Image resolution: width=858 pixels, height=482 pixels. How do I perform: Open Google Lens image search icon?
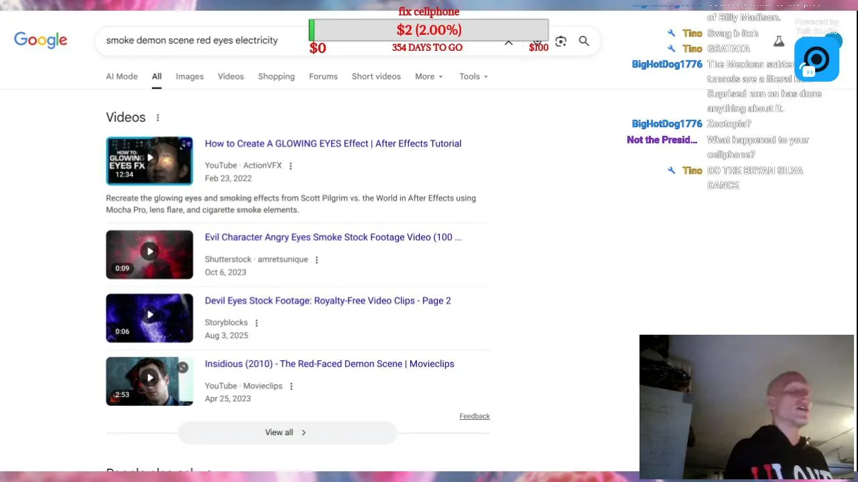pyautogui.click(x=561, y=42)
